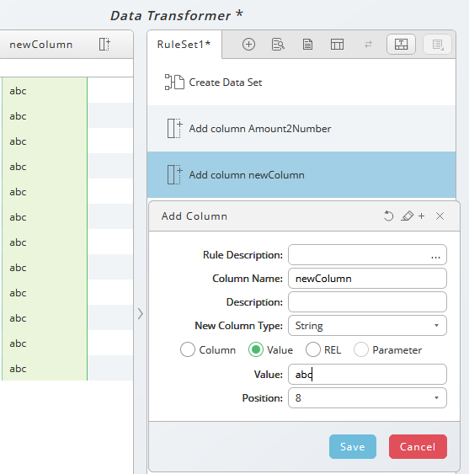Open the Position dropdown
This screenshot has width=469, height=474.
click(367, 398)
